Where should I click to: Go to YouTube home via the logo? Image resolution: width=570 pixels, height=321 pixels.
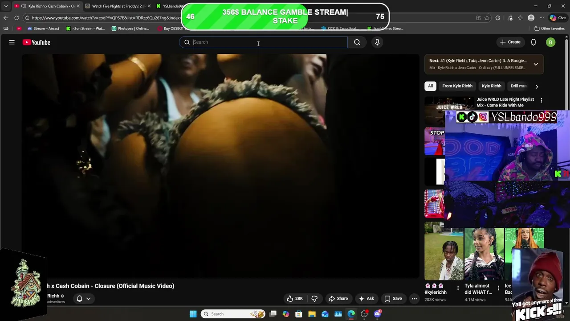pyautogui.click(x=37, y=42)
